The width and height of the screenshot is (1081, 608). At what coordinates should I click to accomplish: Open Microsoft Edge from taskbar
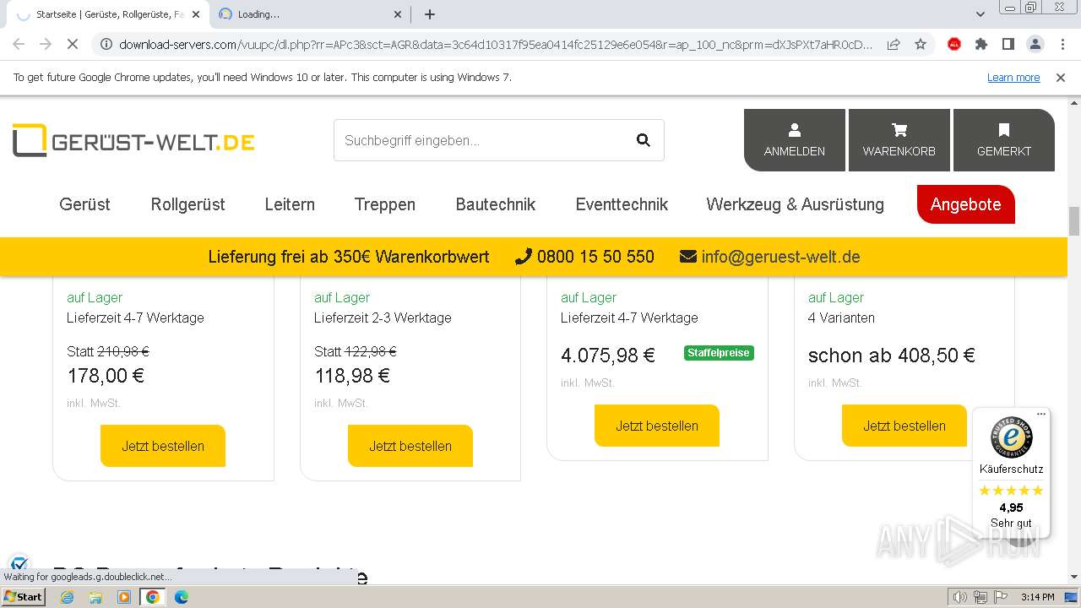[182, 597]
